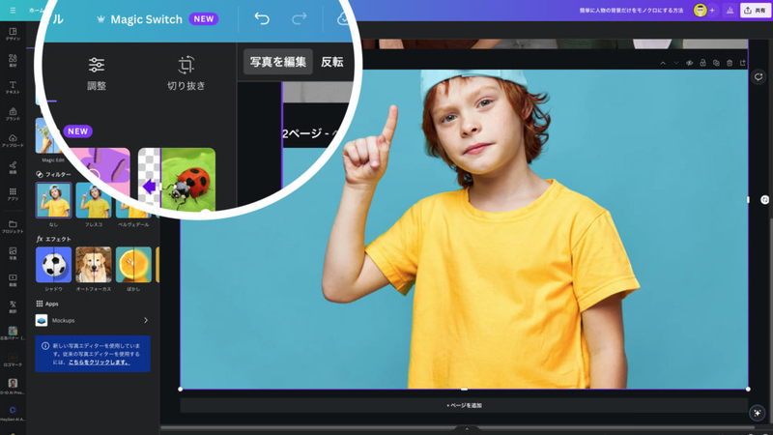Add a new page via toolbar icon
The width and height of the screenshot is (773, 435).
click(x=742, y=63)
